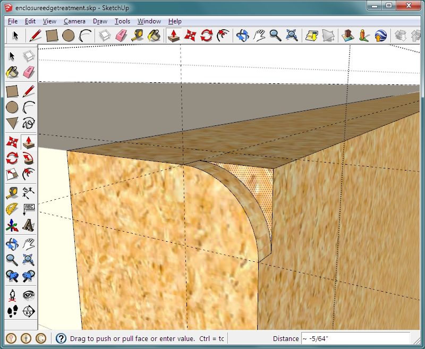Select Orbit tool in side palette
The width and height of the screenshot is (425, 349).
(12, 244)
